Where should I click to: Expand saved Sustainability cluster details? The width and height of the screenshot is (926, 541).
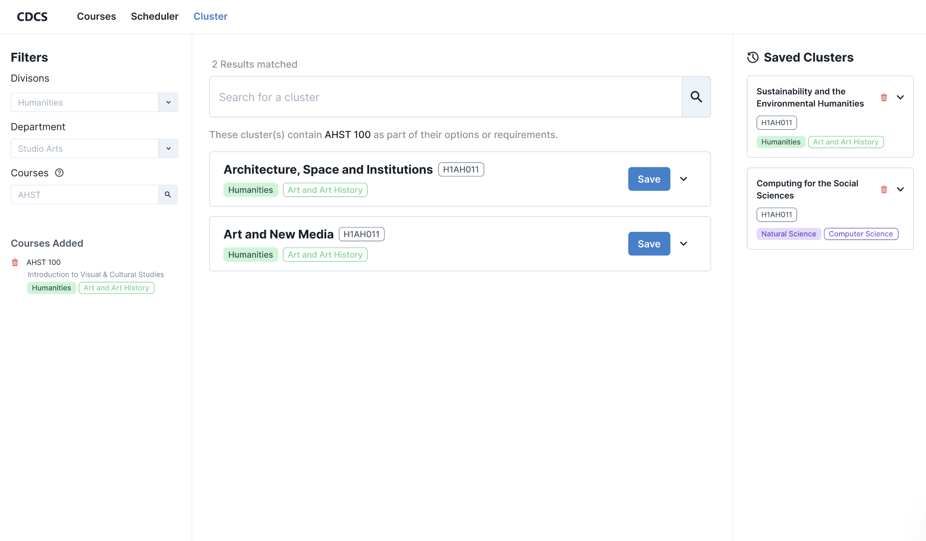900,97
